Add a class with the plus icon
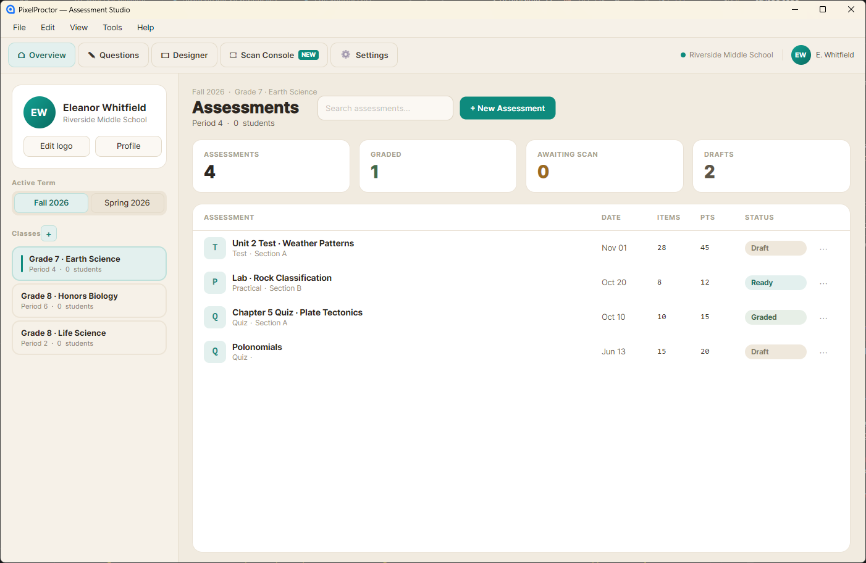The image size is (866, 563). (x=49, y=234)
